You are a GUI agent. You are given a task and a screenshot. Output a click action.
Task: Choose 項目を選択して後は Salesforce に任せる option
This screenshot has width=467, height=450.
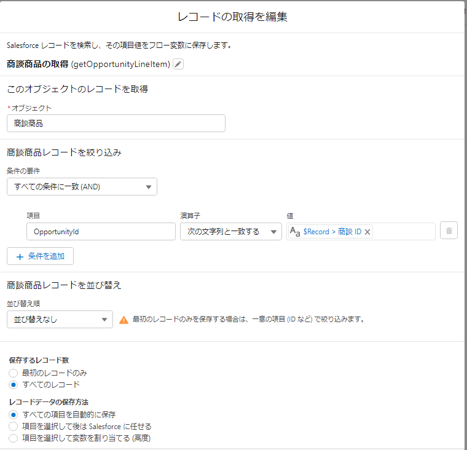pyautogui.click(x=13, y=427)
